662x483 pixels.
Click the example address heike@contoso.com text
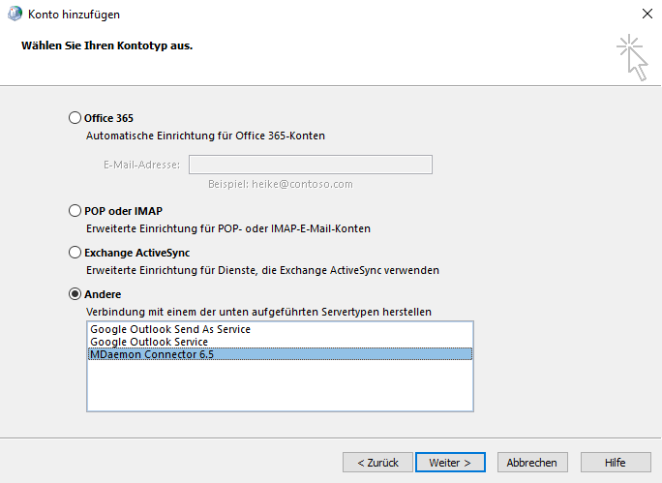(280, 184)
